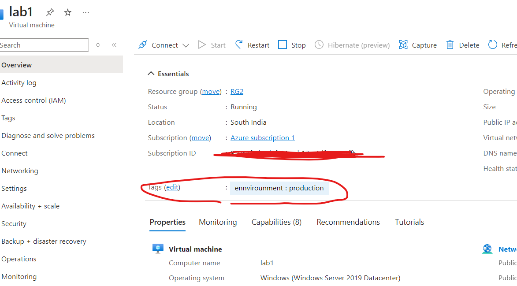Click the Virtual machine heading in Properties

195,249
